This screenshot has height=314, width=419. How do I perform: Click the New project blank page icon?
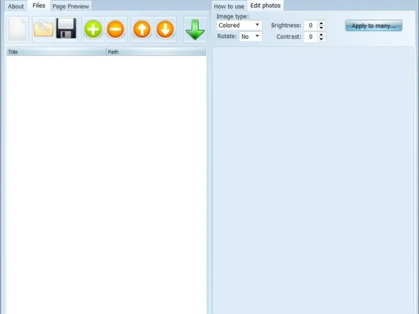coord(17,29)
